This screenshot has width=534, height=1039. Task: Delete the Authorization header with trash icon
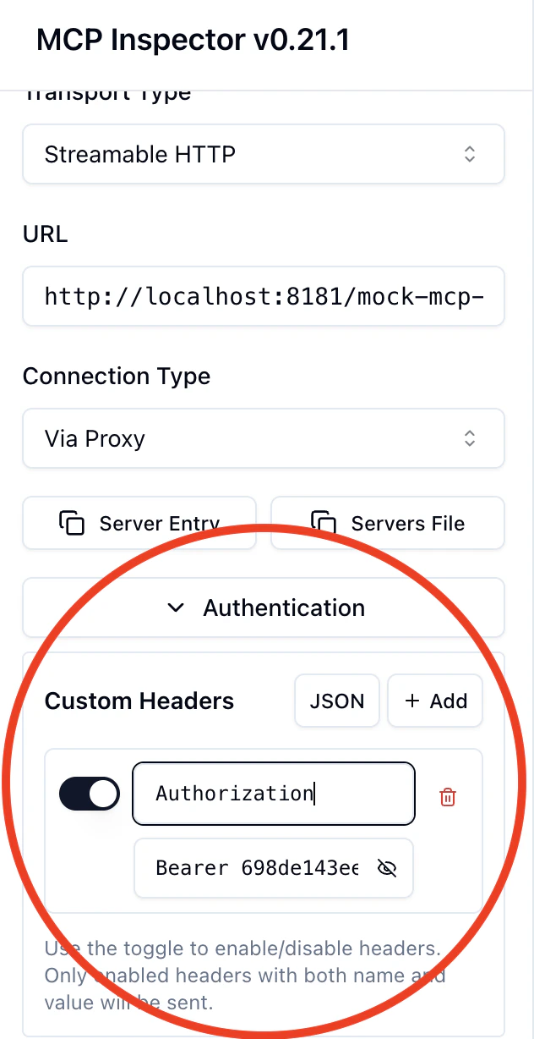coord(448,796)
